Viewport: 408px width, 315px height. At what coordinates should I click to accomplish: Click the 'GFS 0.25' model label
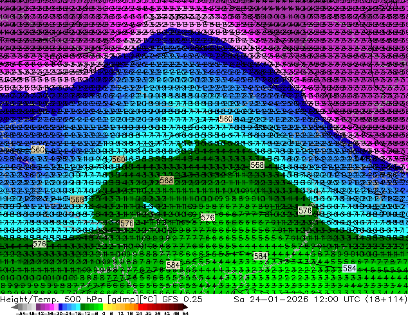click(182, 300)
